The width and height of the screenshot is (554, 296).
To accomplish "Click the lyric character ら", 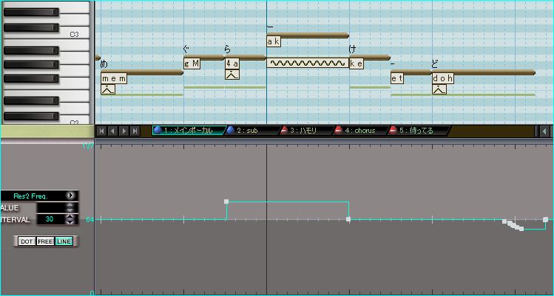I will point(229,49).
